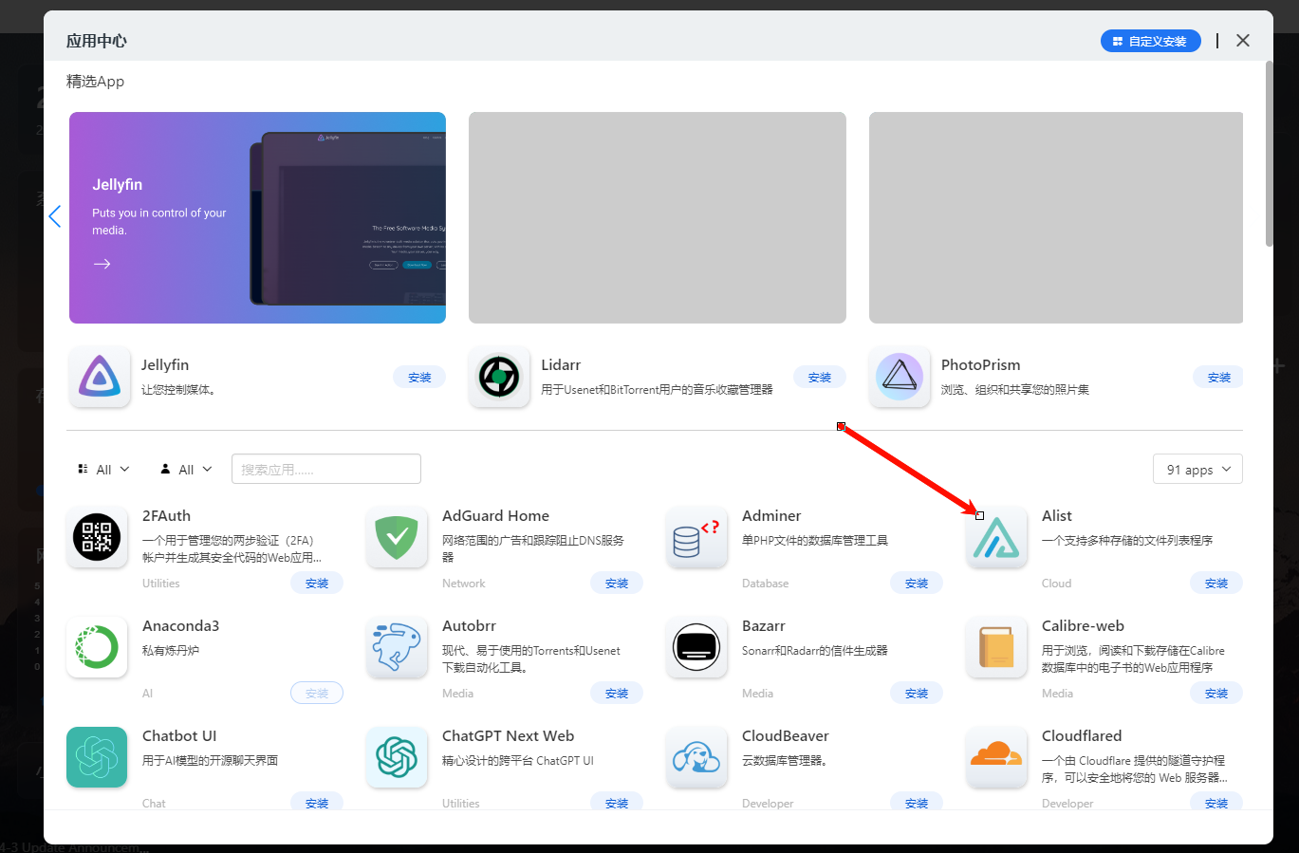1299x853 pixels.
Task: Click the Network tag under AdGuard Home
Action: click(x=463, y=584)
